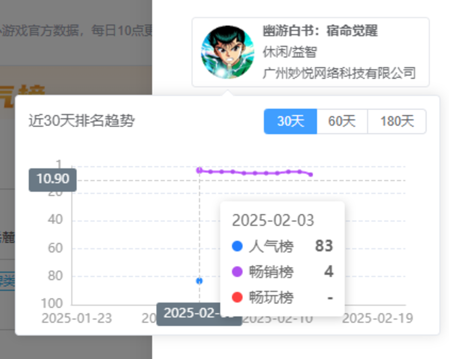Image resolution: width=449 pixels, height=359 pixels.
Task: Click the 10.90 y-axis indicator label
Action: [53, 179]
